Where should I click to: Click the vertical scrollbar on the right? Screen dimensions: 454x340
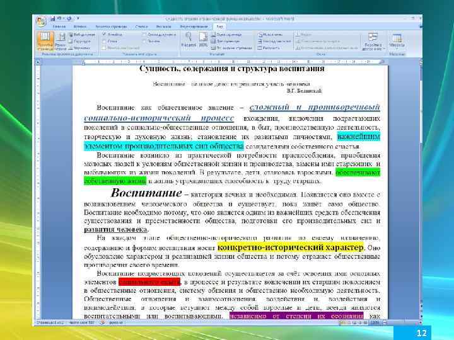point(420,191)
